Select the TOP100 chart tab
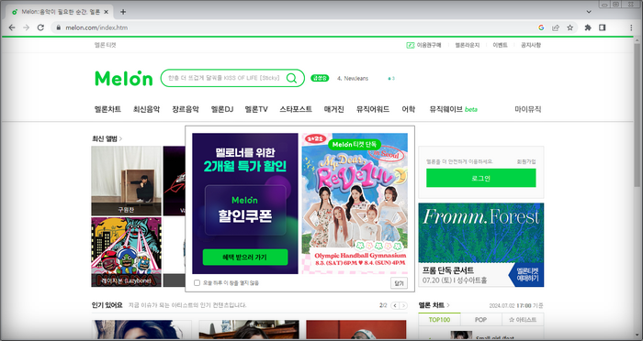 point(439,320)
